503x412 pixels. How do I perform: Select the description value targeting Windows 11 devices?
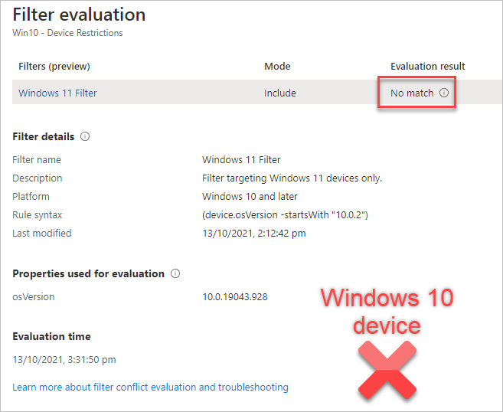tap(292, 178)
